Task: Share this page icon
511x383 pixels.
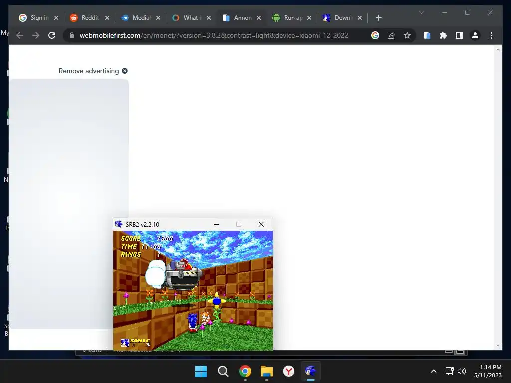Action: [391, 35]
